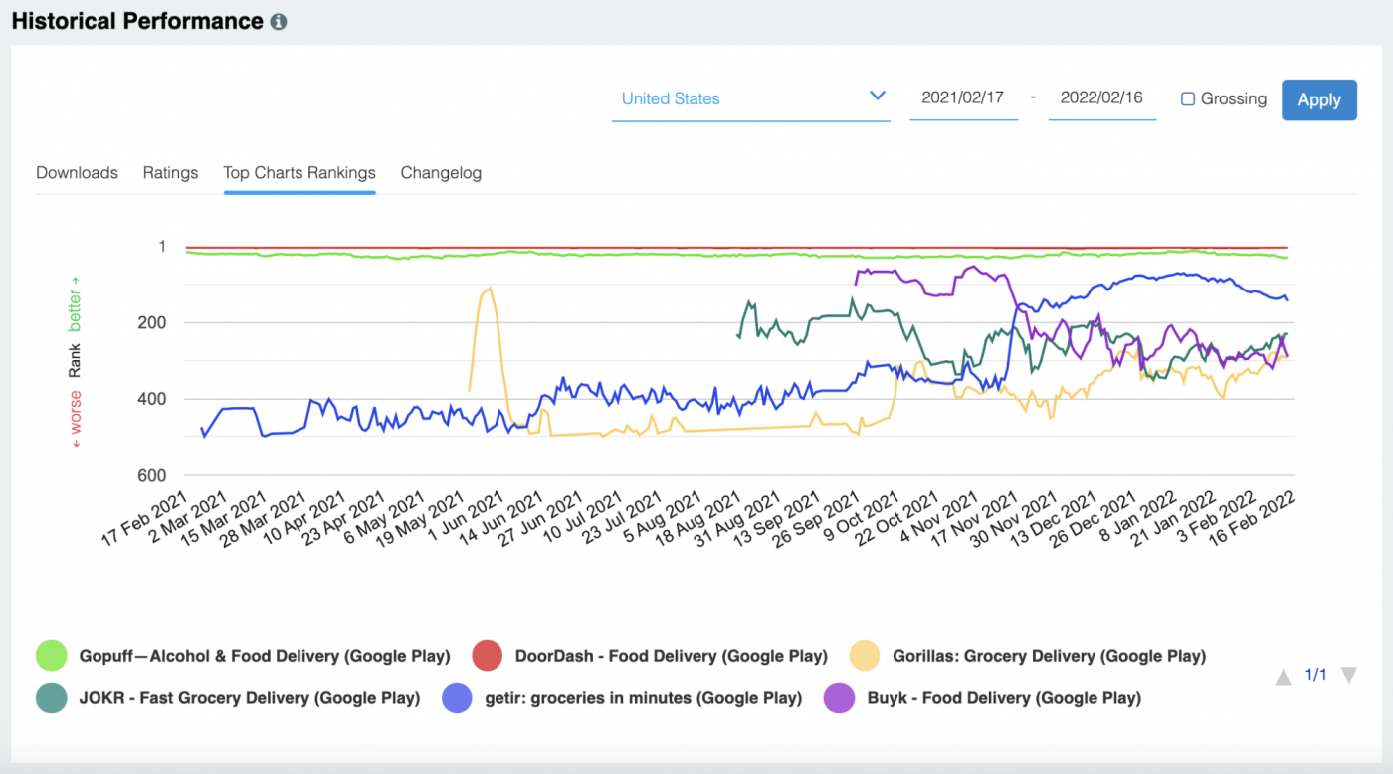
Task: Open the Ratings tab
Action: pyautogui.click(x=170, y=173)
